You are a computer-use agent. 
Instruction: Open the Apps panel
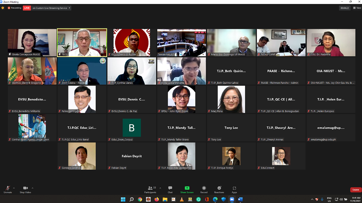point(234,189)
